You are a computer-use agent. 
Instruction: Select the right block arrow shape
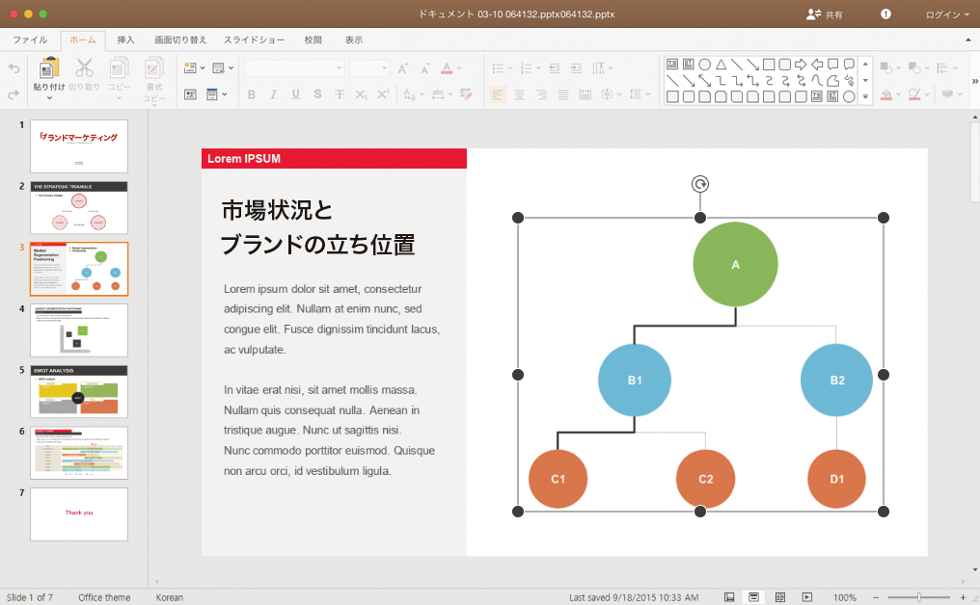click(x=801, y=65)
